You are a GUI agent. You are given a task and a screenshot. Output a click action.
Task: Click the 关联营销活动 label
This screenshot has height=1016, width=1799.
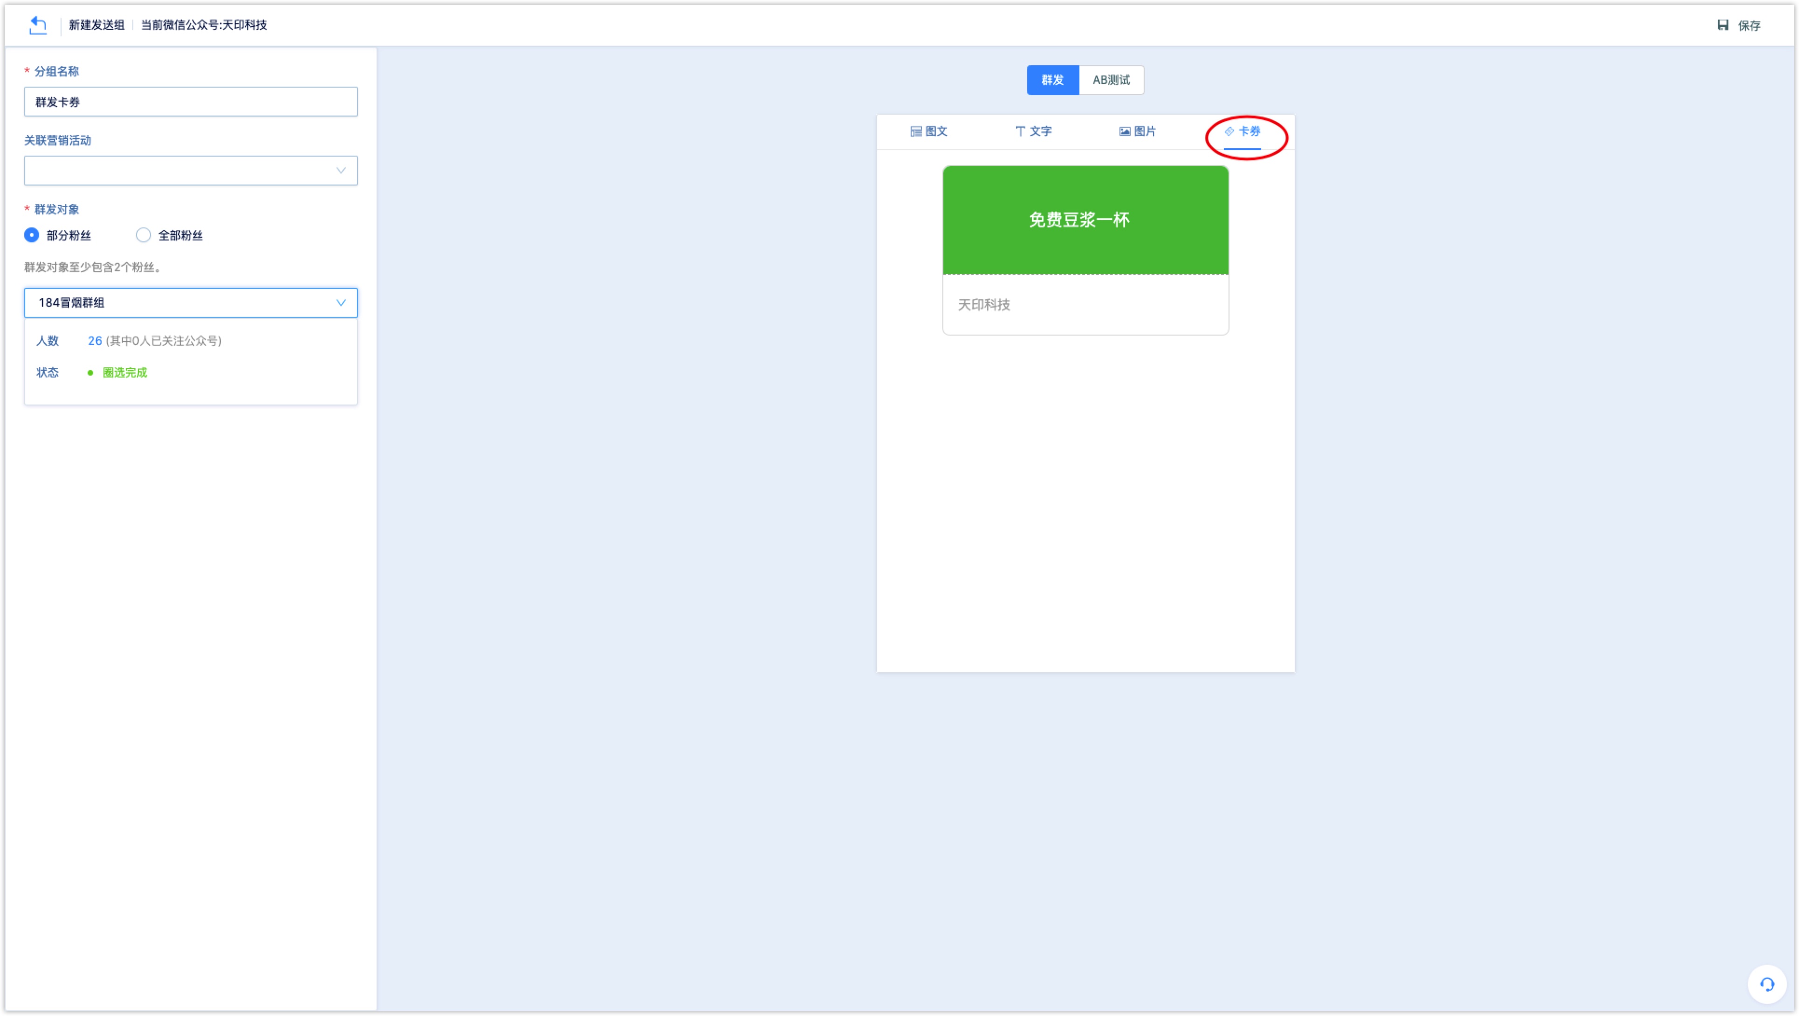pos(58,140)
